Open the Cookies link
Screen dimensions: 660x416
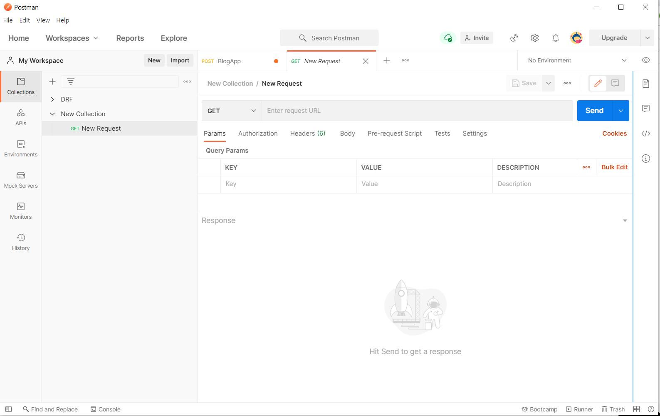(x=615, y=134)
